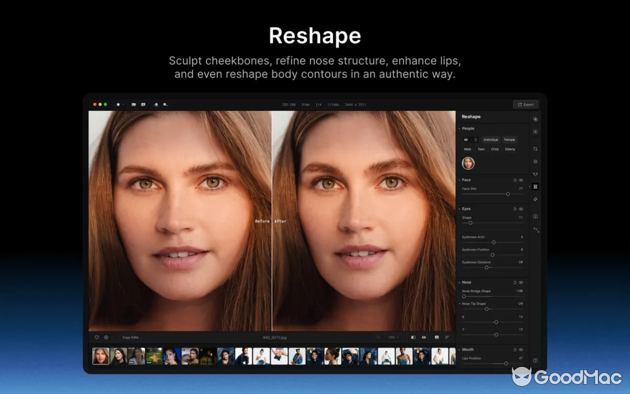Click the Export button
Screen dimensions: 630x394
click(526, 104)
